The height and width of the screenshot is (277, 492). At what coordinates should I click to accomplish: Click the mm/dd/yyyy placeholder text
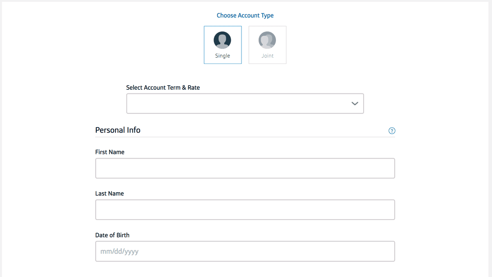coord(119,252)
